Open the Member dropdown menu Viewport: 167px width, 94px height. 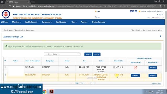click(16, 22)
